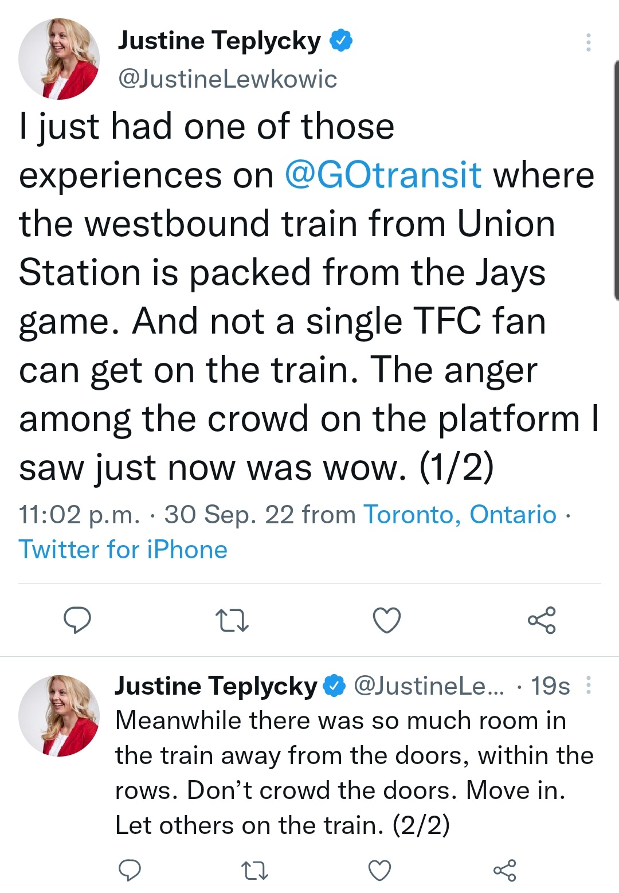The width and height of the screenshot is (619, 893).
Task: Retweet the (2/2) follow-up tweet
Action: tap(254, 870)
